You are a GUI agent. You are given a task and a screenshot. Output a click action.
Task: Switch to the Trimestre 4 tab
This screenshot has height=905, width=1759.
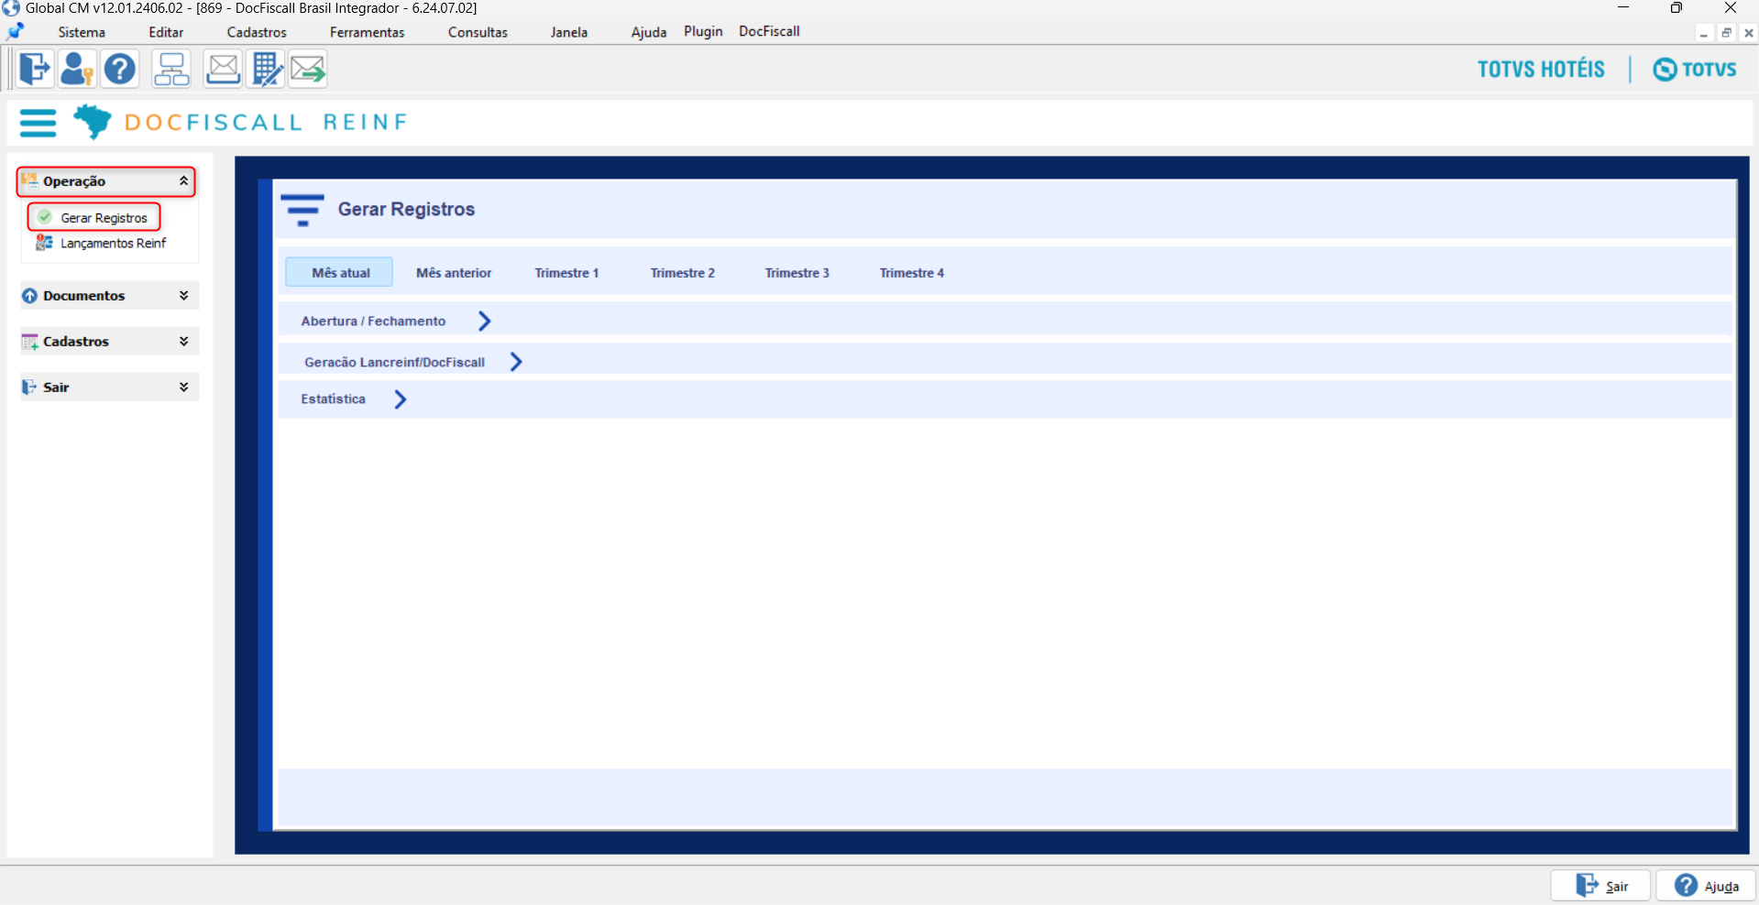click(912, 273)
